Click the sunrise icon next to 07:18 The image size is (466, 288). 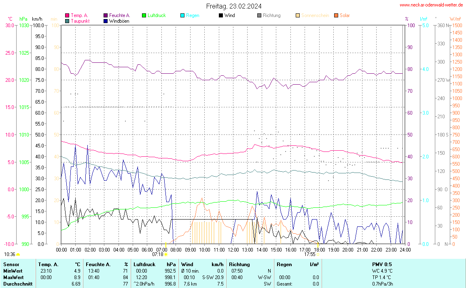pyautogui.click(x=166, y=254)
